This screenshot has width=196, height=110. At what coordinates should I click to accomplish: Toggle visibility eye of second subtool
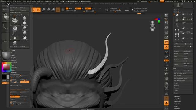click(x=192, y=19)
